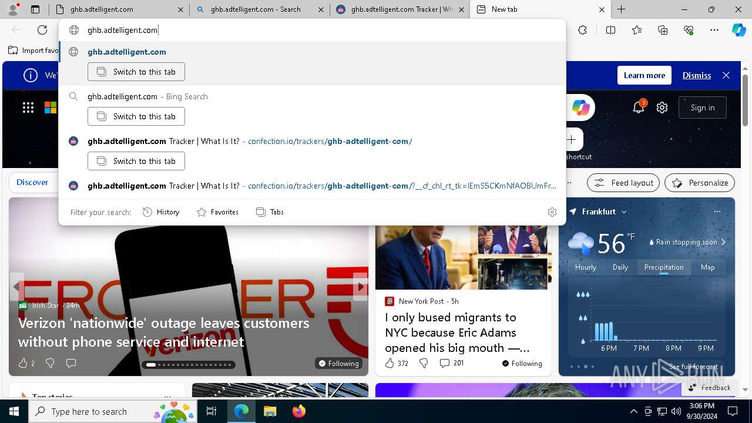Image resolution: width=752 pixels, height=423 pixels.
Task: Show hidden system tray icons
Action: 633,411
